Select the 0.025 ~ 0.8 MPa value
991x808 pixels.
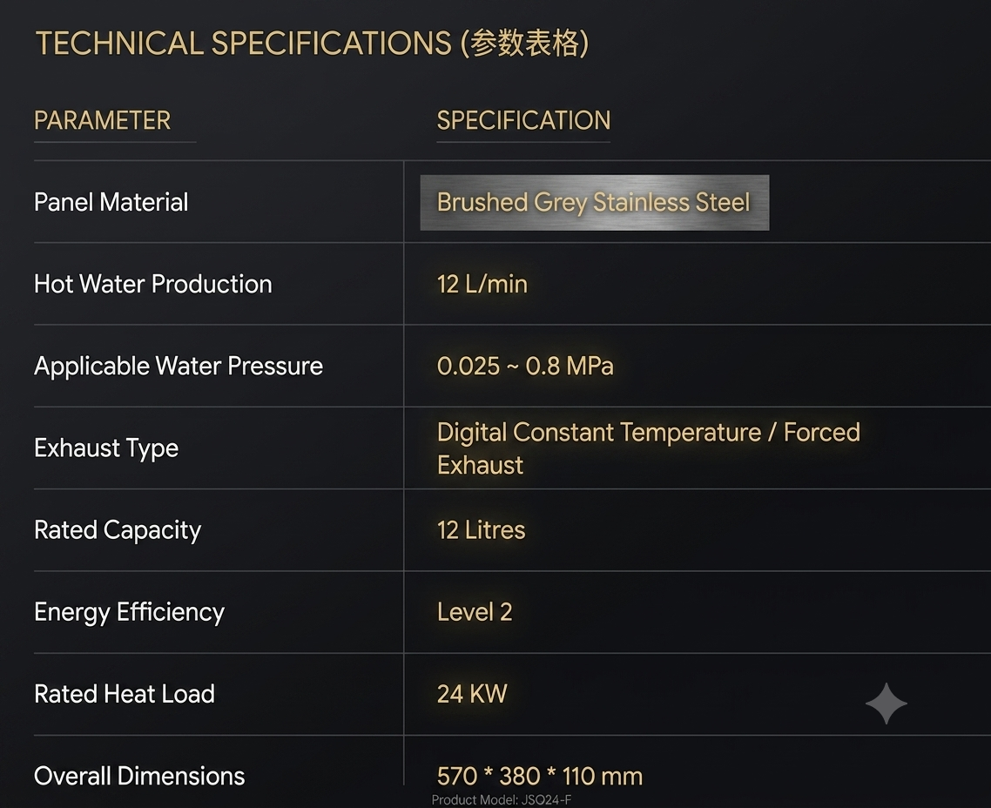525,366
